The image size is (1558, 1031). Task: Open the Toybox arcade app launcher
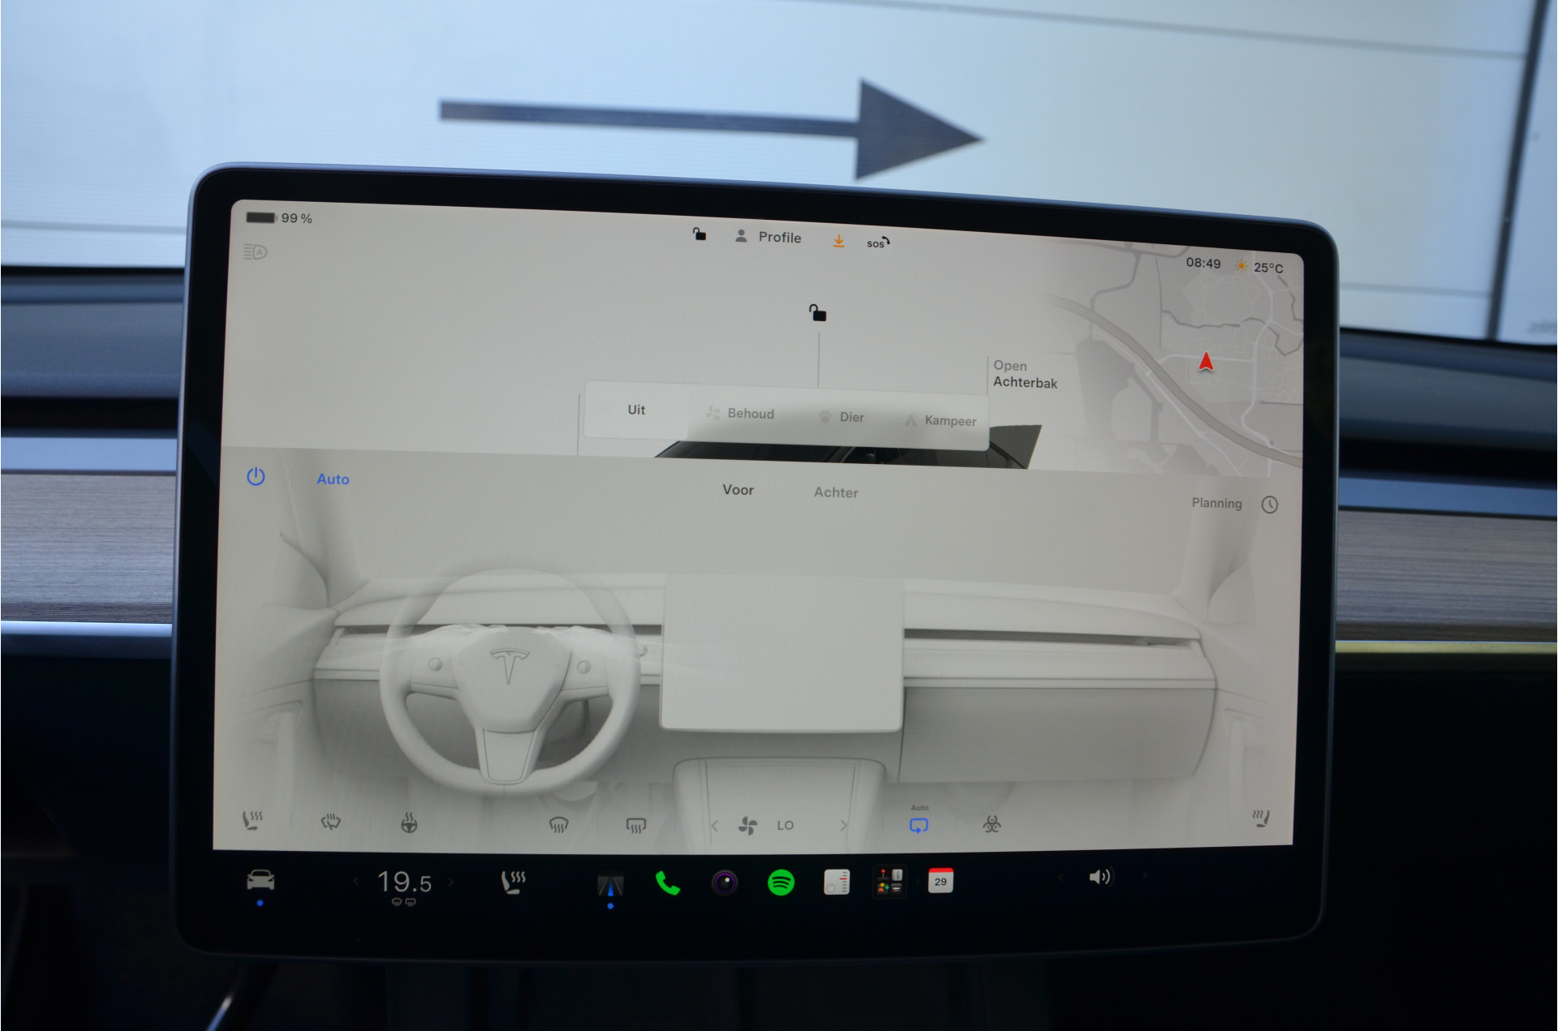(x=889, y=882)
